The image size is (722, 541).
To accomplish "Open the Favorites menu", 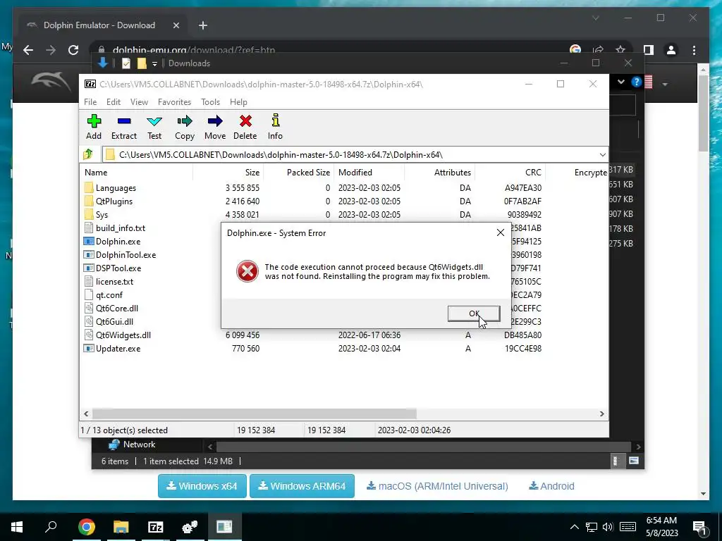I will tap(175, 102).
